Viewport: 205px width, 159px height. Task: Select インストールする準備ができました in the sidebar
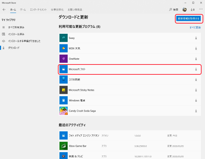click(x=24, y=41)
